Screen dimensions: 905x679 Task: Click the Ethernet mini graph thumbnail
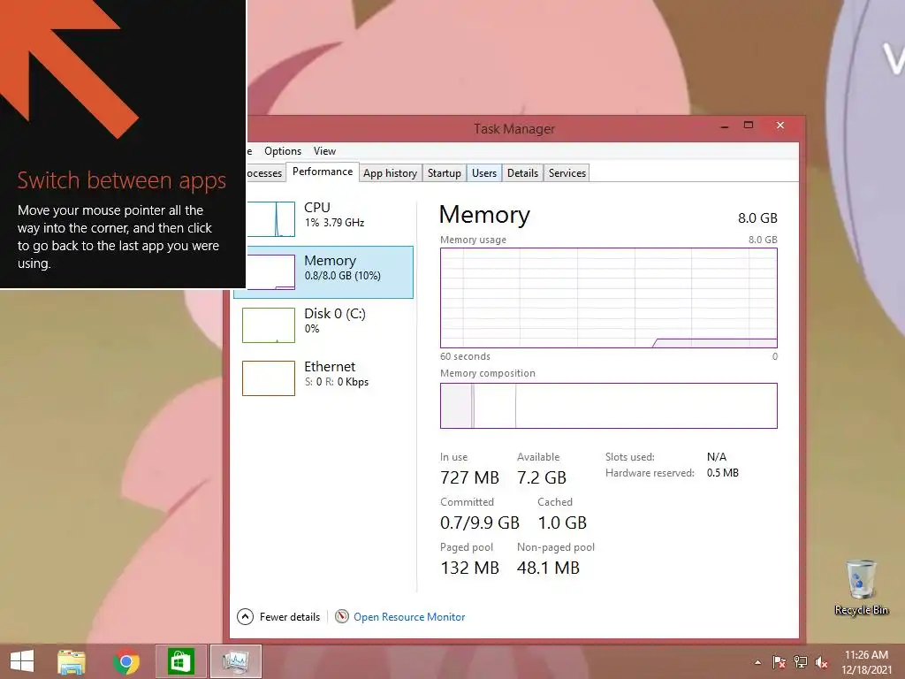pos(269,378)
